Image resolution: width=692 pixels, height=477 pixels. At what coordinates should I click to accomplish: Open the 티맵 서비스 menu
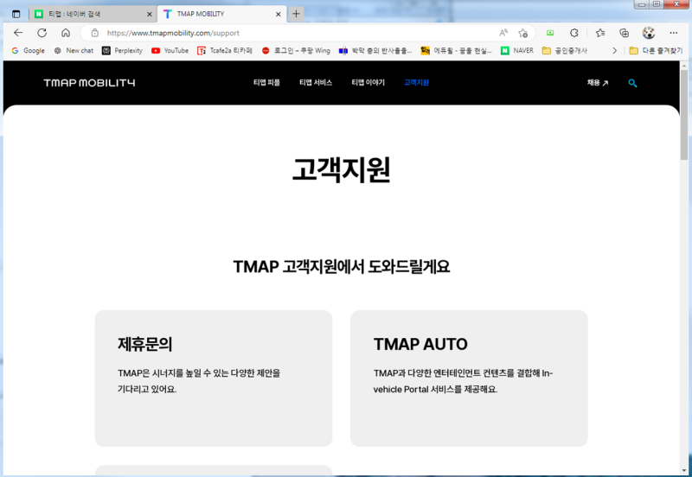(x=316, y=82)
